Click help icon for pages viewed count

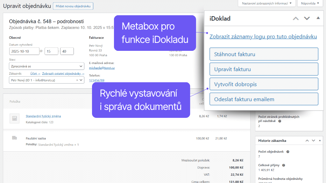[x=280, y=121]
